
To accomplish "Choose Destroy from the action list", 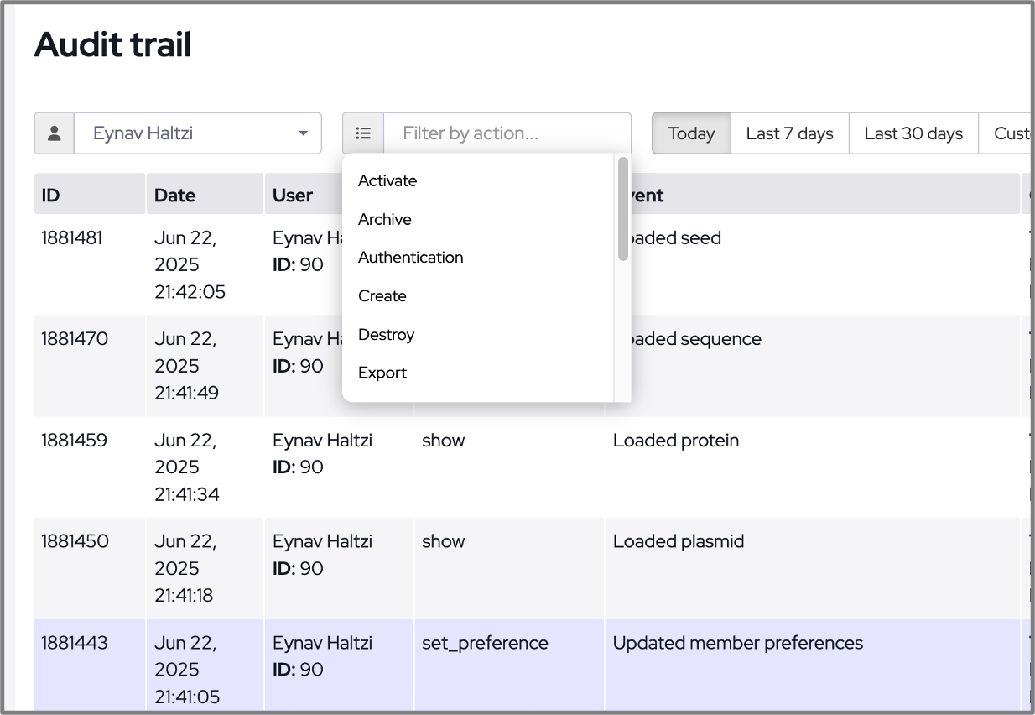I will [386, 335].
